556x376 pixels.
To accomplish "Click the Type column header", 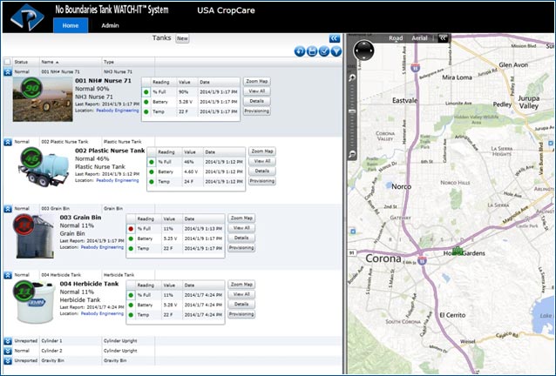I will coord(128,62).
